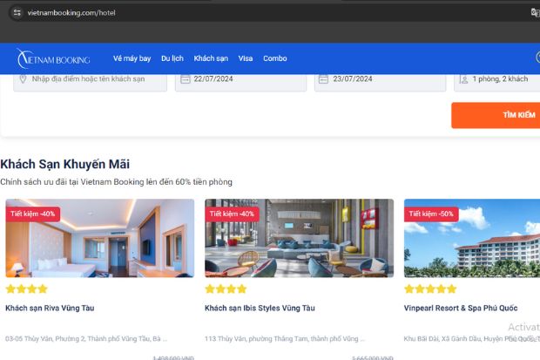The image size is (540, 360).
Task: Click the Khách Sạn Khuyến Mãi heading
Action: click(65, 164)
